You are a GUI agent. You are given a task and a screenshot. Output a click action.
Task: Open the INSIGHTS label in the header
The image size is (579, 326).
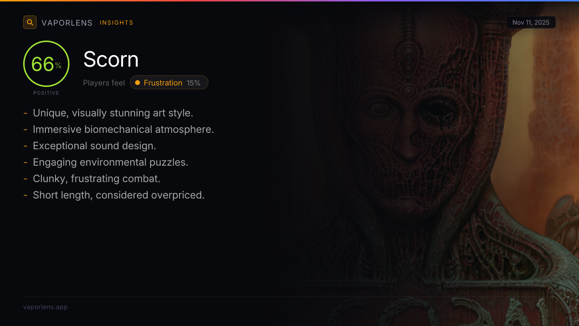pos(117,23)
